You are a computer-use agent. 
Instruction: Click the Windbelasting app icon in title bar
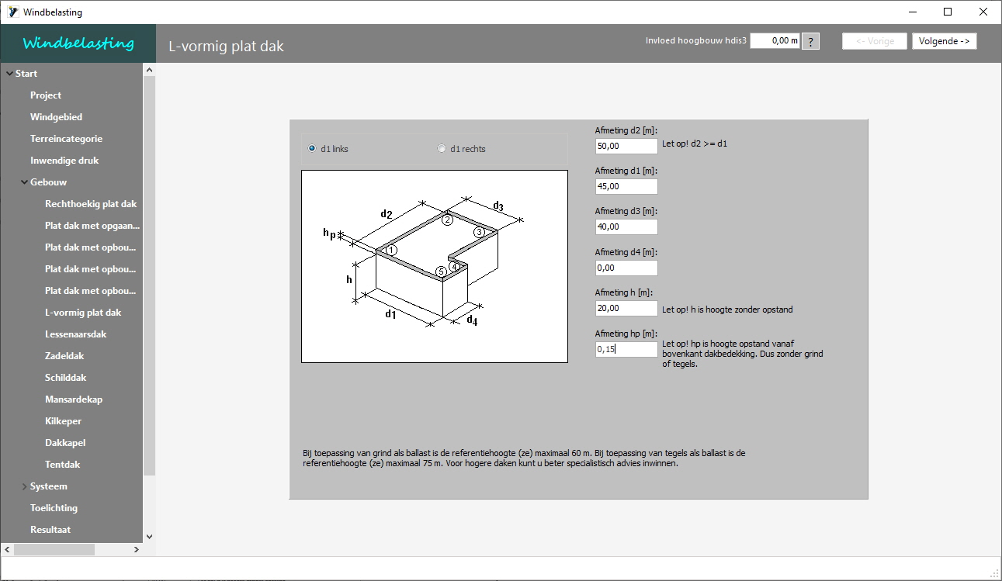click(12, 12)
